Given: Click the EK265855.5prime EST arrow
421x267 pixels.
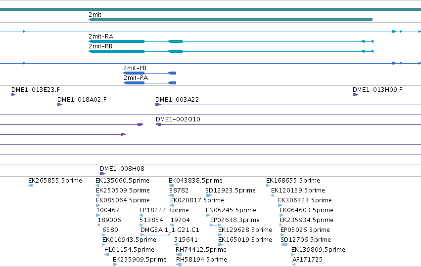Looking at the screenshot, I should (x=30, y=186).
